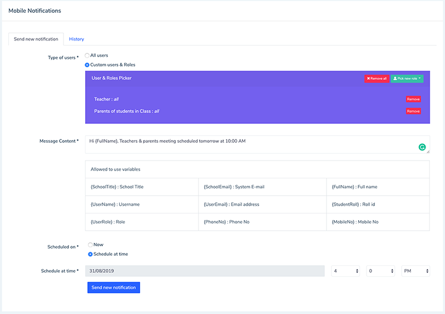Screen dimensions: 445x314
Task: Click the {SchoolTitle} : School Title cell
Action: pyautogui.click(x=142, y=187)
